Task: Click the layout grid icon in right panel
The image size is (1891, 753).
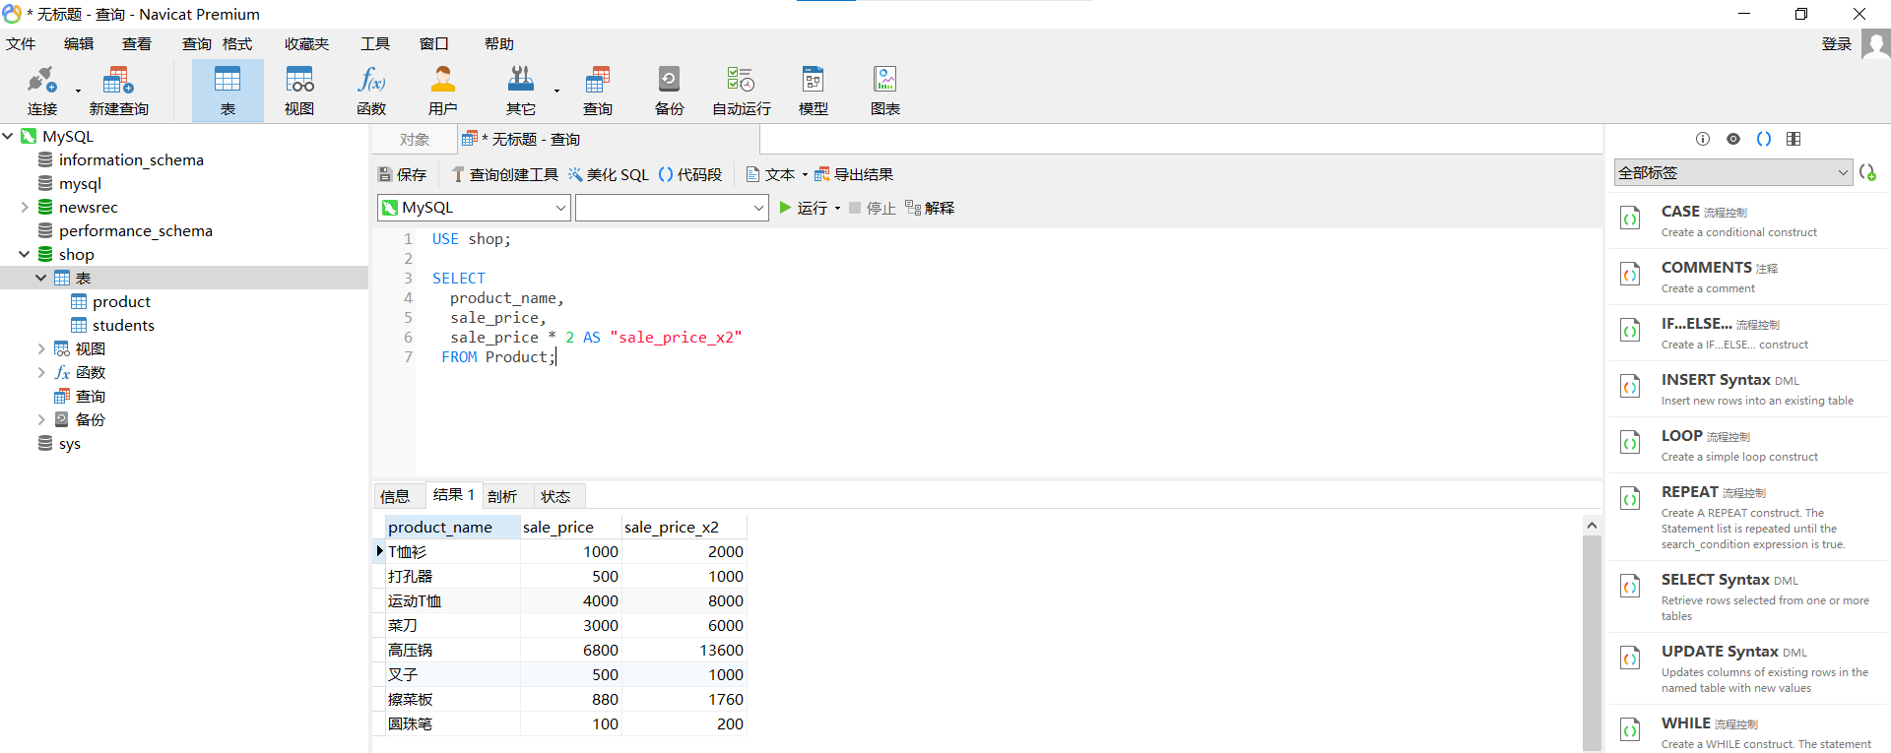Action: (1793, 139)
